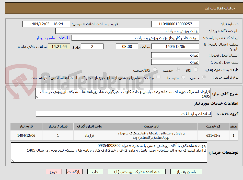Click the ایجاد کننده درخواست field
This screenshot has height=180, width=243.
(x=135, y=38)
